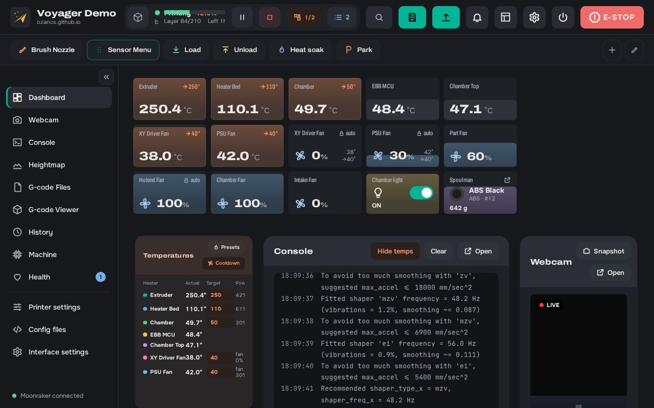Open the settings gear in header
Image resolution: width=654 pixels, height=408 pixels.
coord(534,17)
